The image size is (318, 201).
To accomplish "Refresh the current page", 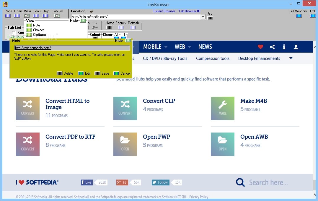I will (x=133, y=27).
